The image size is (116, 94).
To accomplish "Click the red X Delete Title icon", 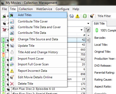I will (12, 84).
